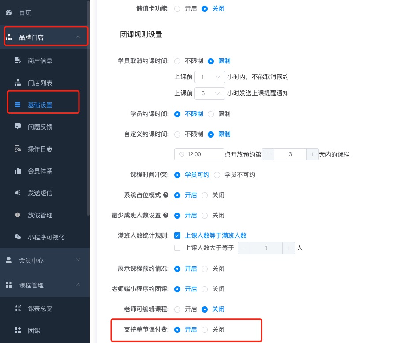Open 放假管理 menu item

point(40,215)
